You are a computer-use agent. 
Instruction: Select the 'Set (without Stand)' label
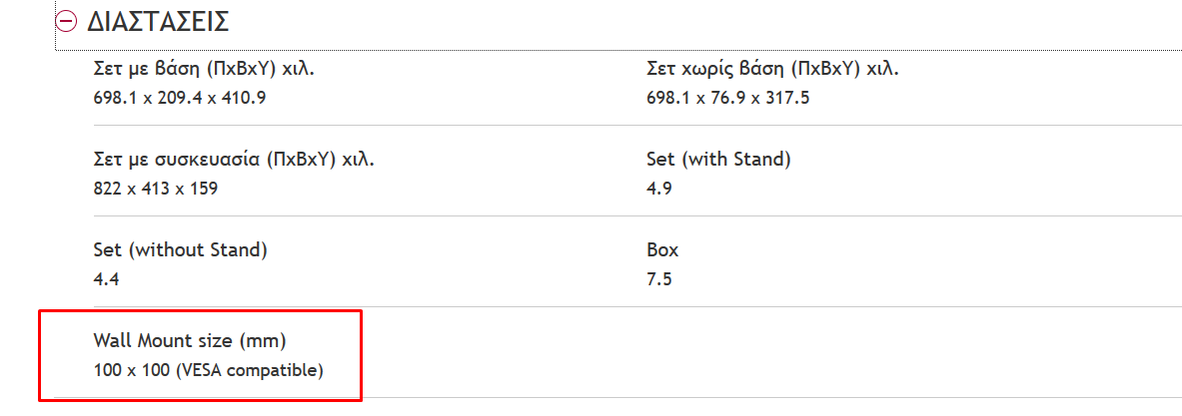[x=180, y=250]
